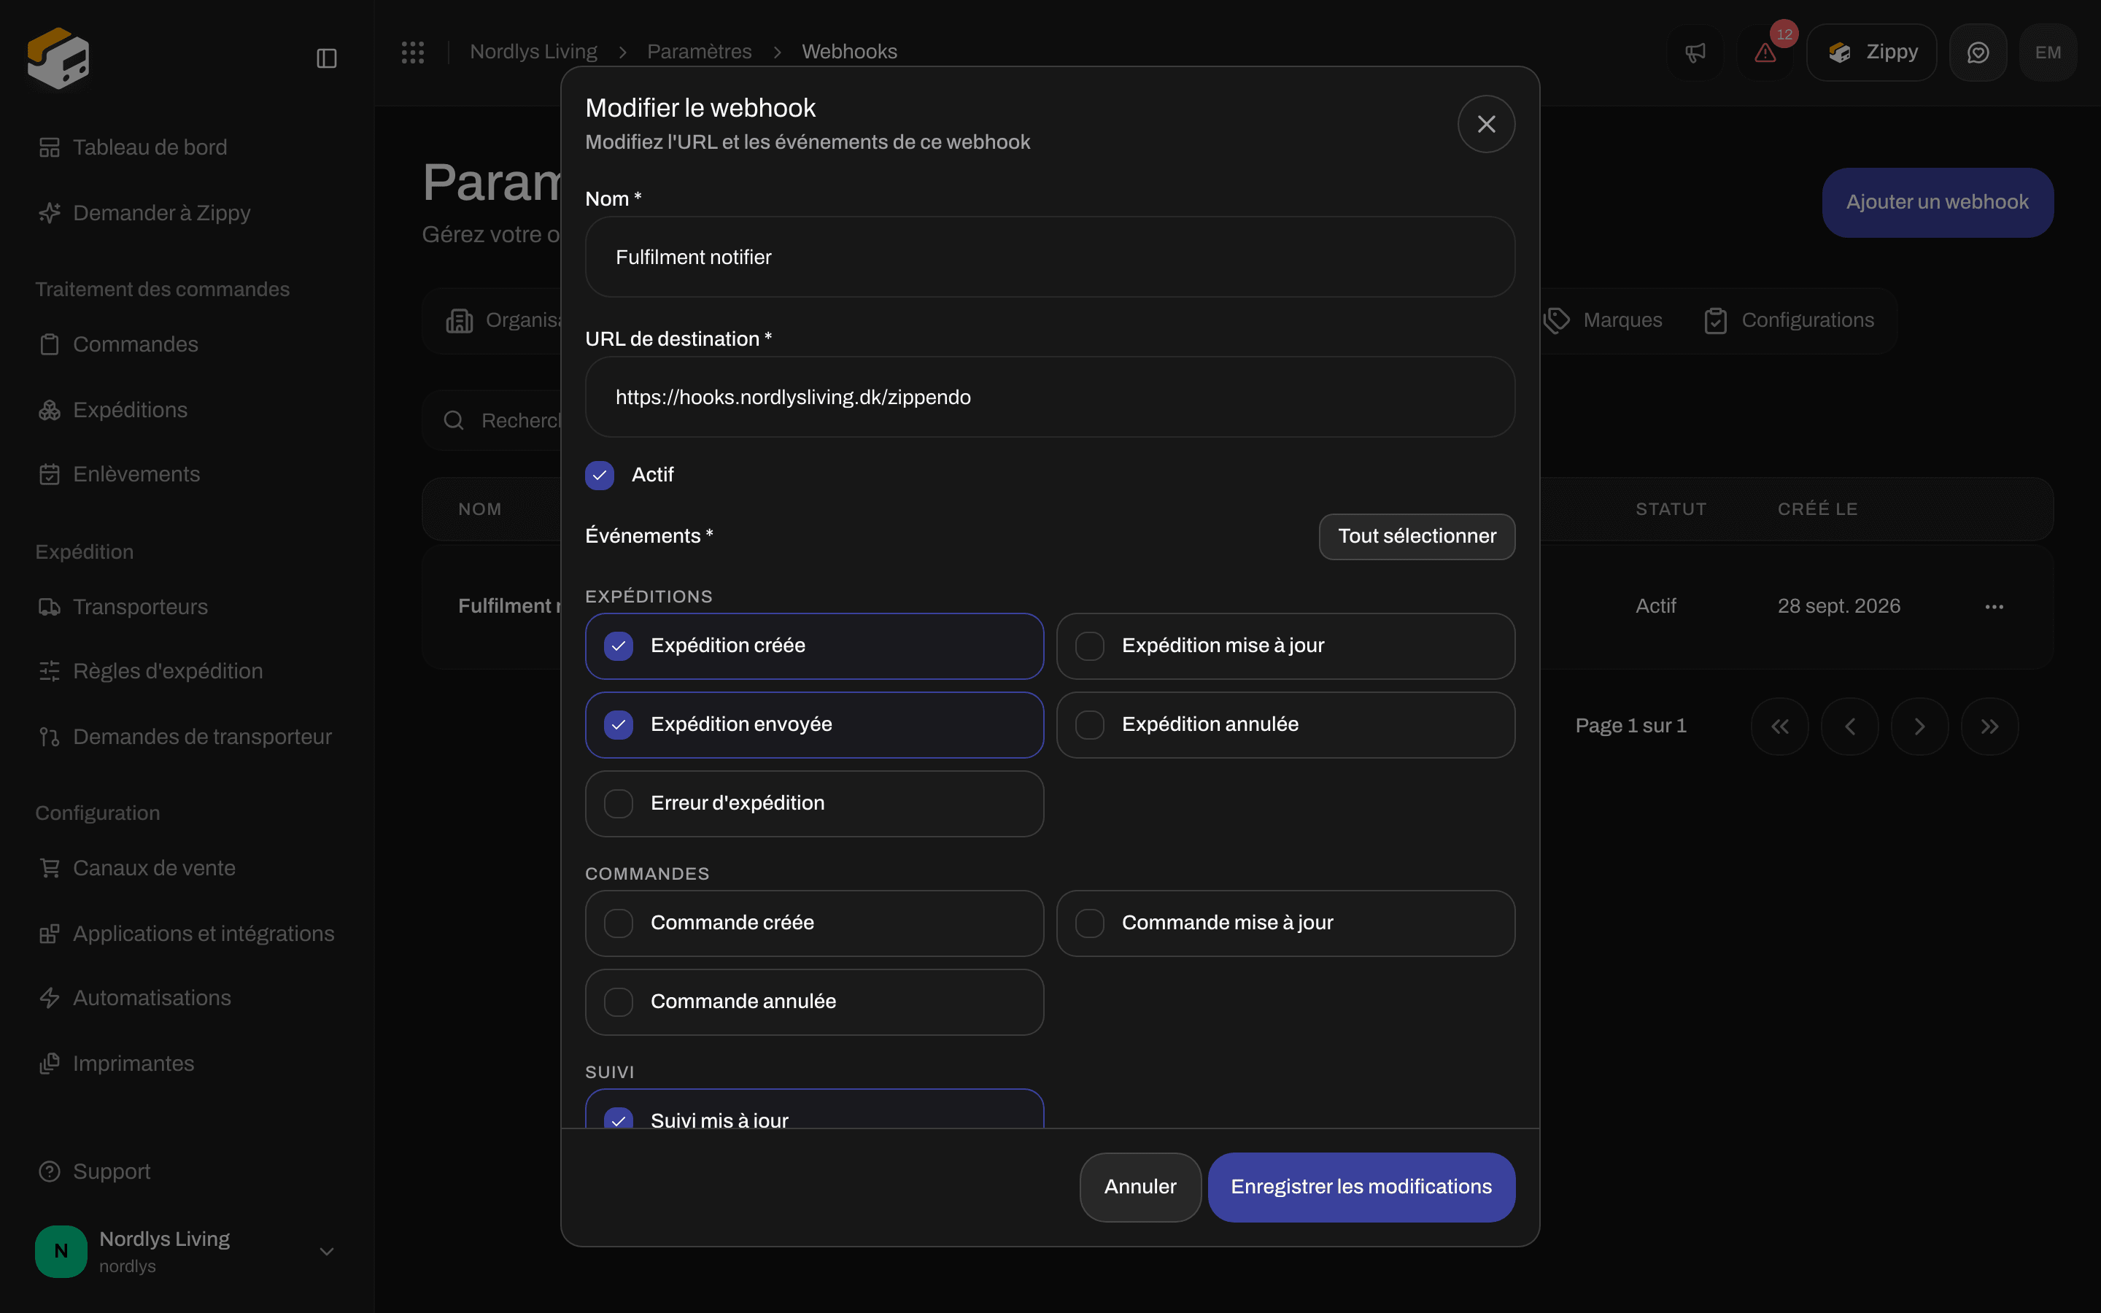The image size is (2101, 1313).
Task: Click Transporteurs truck icon
Action: (50, 607)
